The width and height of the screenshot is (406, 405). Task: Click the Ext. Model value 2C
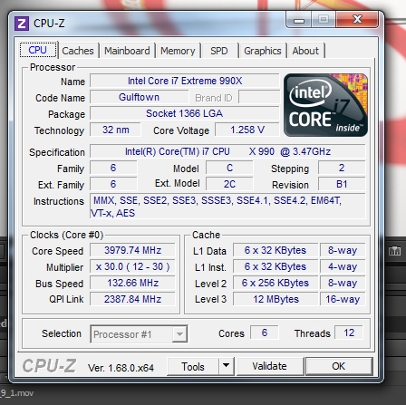(x=229, y=184)
